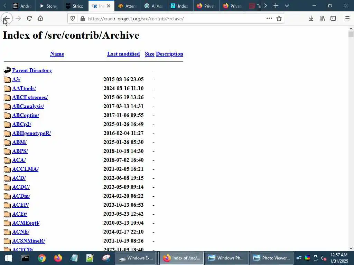Open the ABCExtremes/ folder link
The height and width of the screenshot is (265, 354).
pos(30,97)
